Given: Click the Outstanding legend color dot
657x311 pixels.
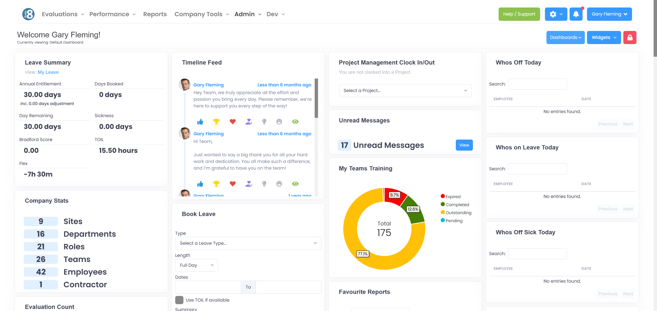Looking at the screenshot, I should click(x=443, y=212).
